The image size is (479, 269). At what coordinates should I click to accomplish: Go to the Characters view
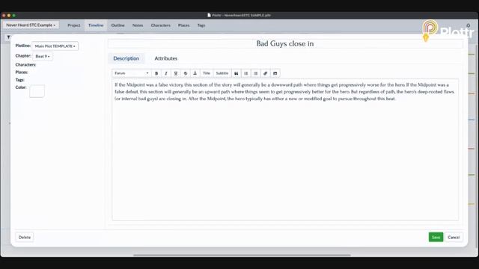(x=161, y=25)
